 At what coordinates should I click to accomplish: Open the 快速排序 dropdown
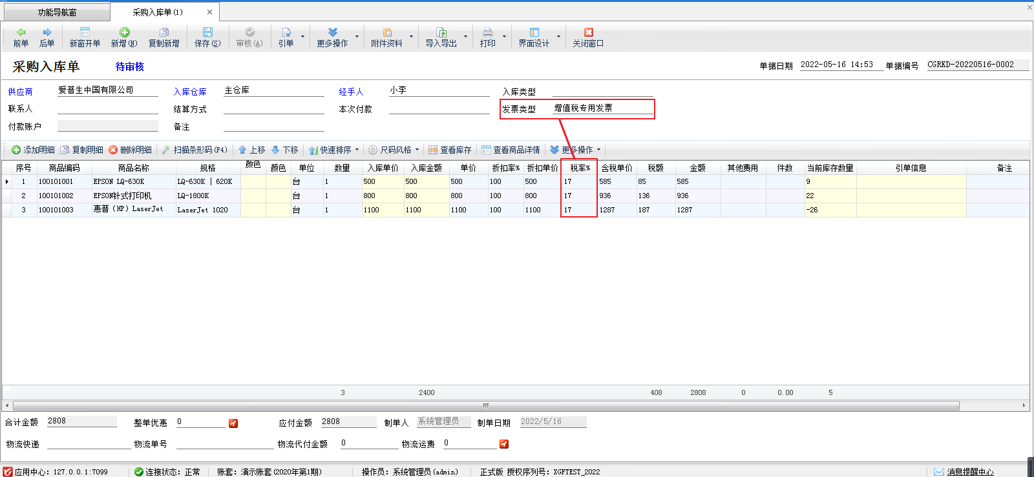coord(357,150)
